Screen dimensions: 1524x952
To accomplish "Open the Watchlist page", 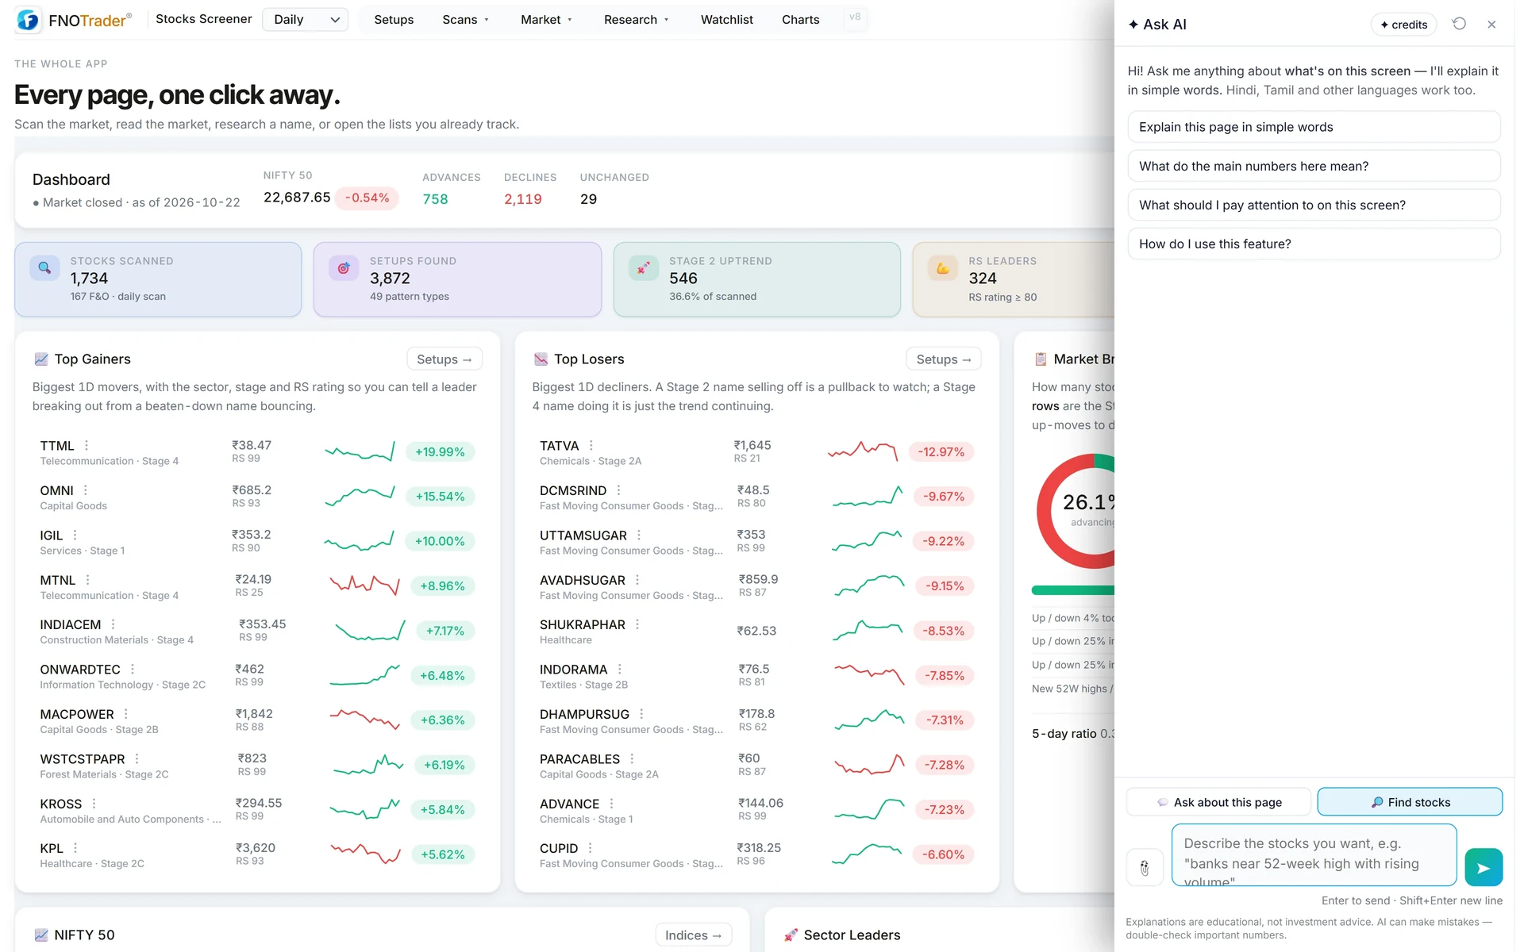I will pyautogui.click(x=726, y=20).
